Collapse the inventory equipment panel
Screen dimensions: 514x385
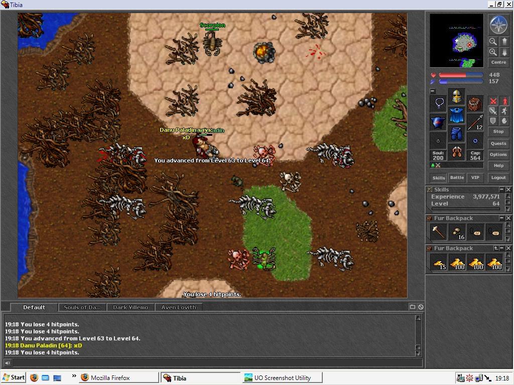(x=433, y=91)
